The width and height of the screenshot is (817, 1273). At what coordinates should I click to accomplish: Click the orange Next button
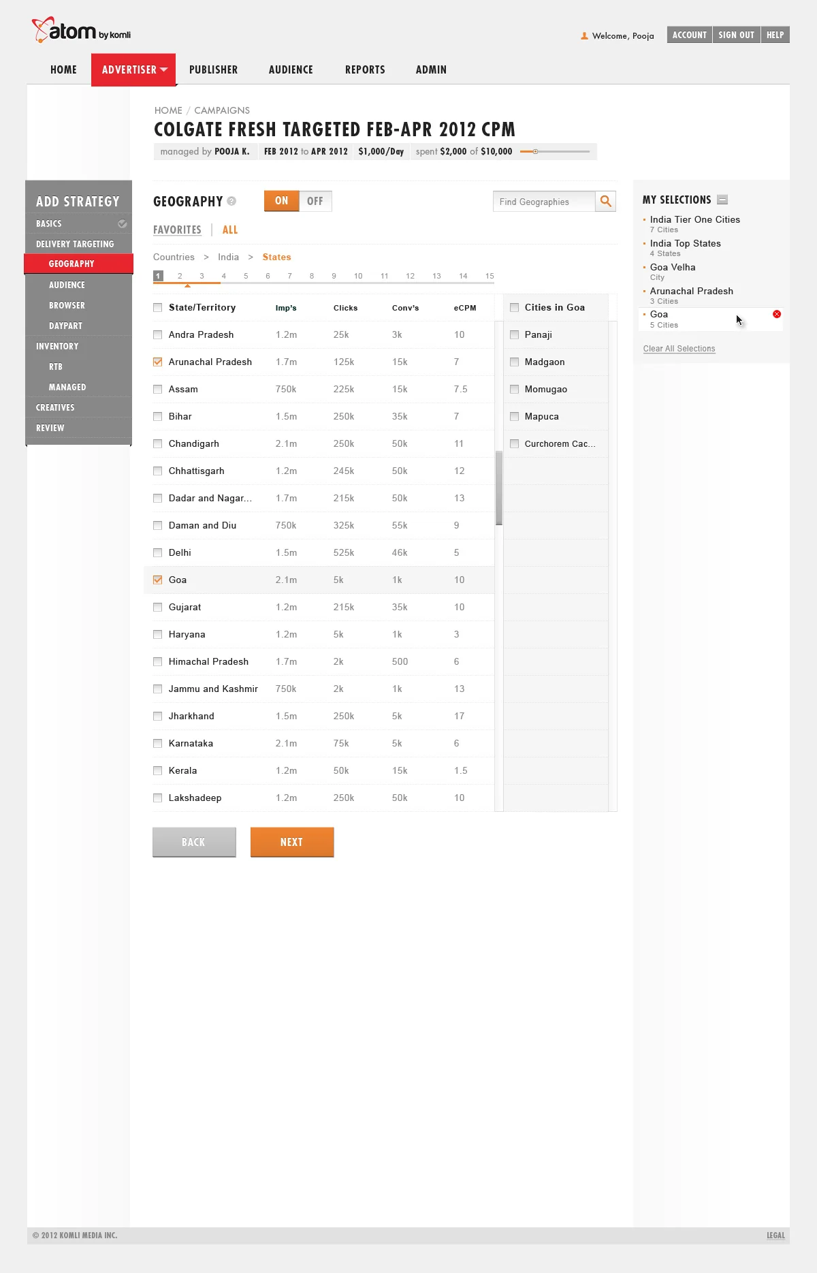292,842
